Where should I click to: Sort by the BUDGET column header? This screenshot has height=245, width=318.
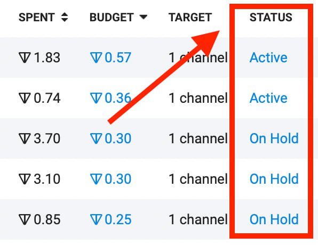click(x=112, y=17)
